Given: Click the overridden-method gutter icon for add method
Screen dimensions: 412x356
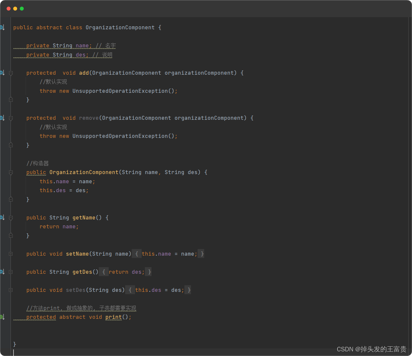Looking at the screenshot, I should coord(2,73).
